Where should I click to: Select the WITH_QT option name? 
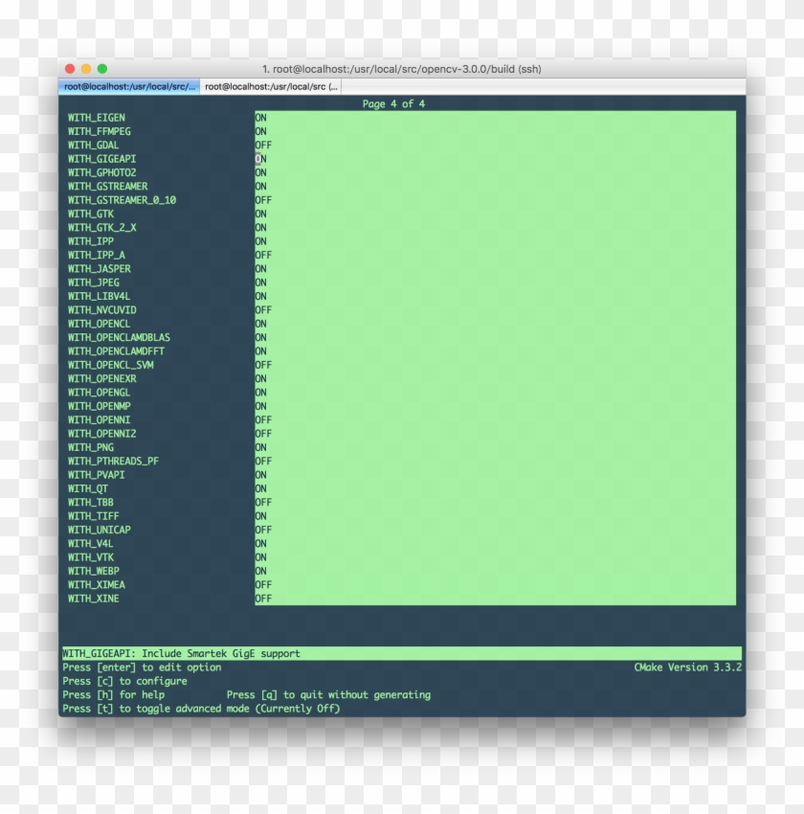tap(88, 489)
